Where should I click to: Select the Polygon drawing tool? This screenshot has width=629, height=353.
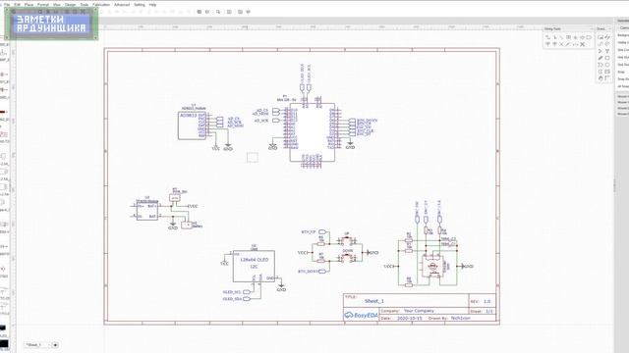pyautogui.click(x=600, y=65)
